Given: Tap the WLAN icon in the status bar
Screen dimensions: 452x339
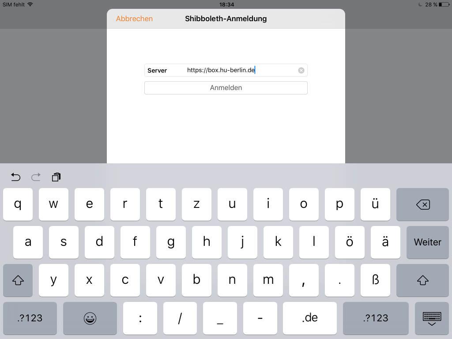Looking at the screenshot, I should point(29,4).
